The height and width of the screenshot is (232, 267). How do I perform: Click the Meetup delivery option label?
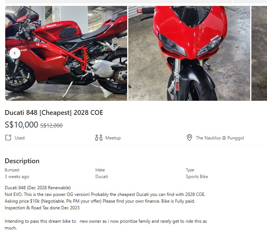point(113,138)
